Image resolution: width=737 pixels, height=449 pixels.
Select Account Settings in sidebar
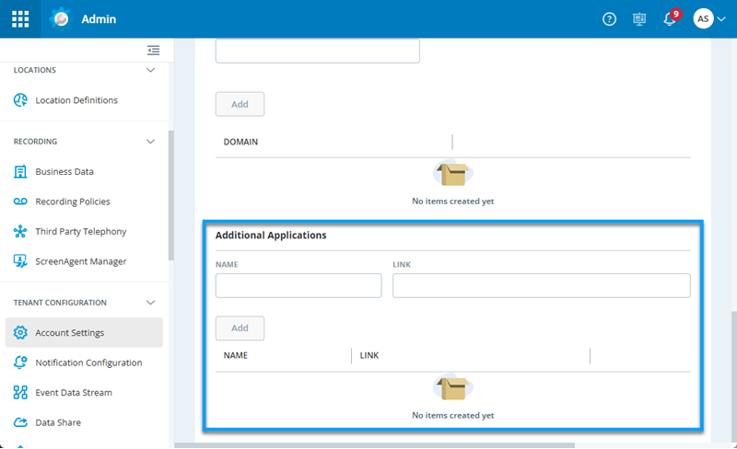pyautogui.click(x=69, y=333)
